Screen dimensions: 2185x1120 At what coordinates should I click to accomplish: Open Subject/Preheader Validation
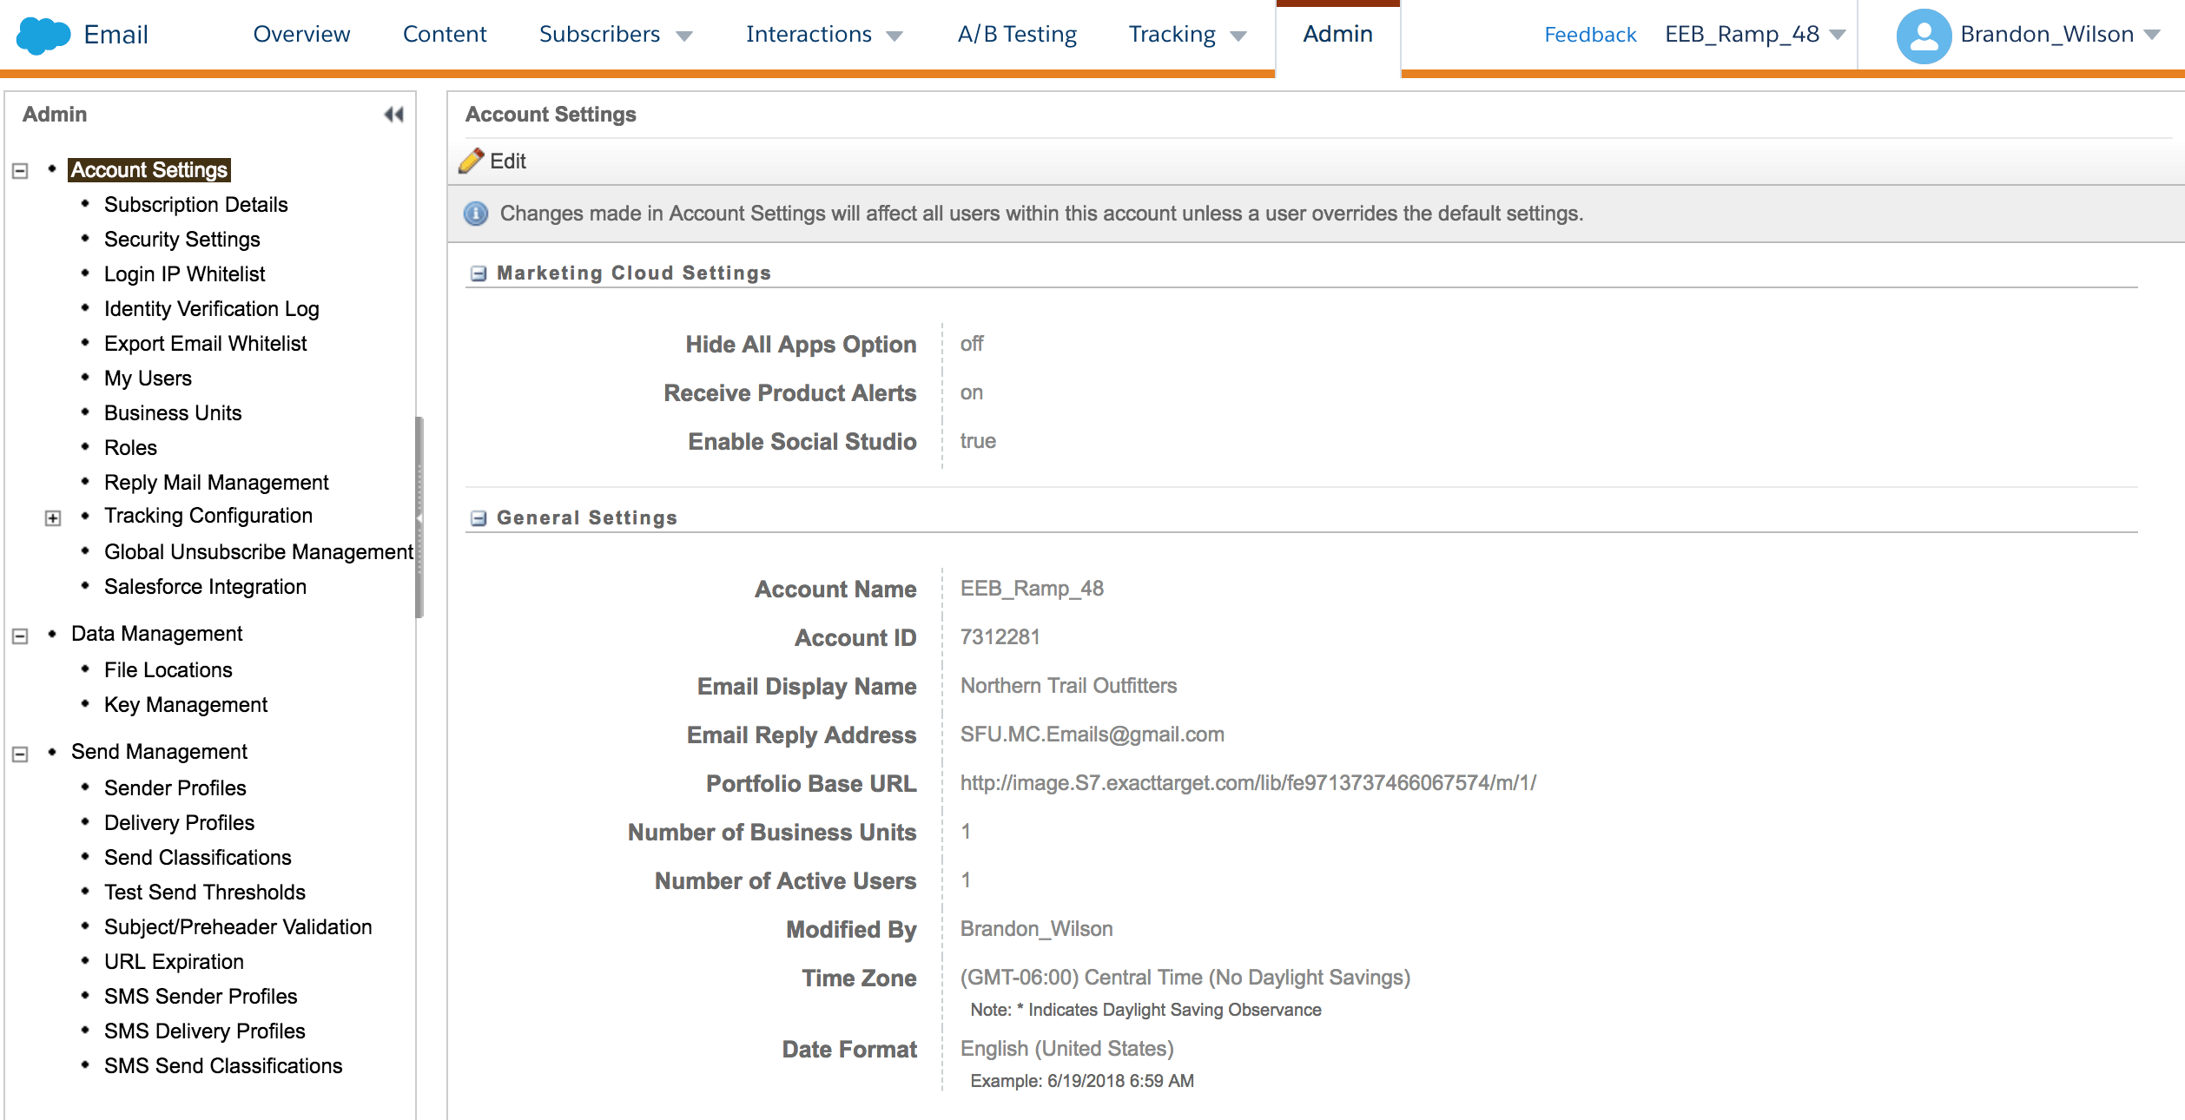tap(237, 926)
